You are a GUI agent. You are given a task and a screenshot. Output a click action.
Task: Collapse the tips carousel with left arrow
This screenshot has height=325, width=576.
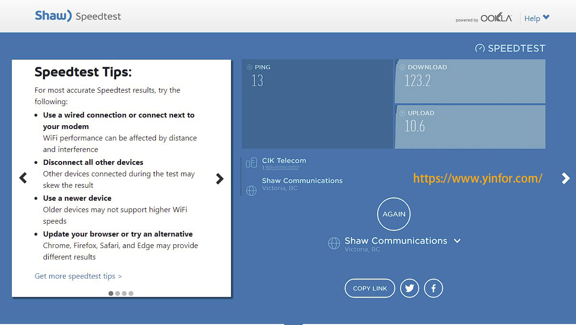(x=23, y=178)
